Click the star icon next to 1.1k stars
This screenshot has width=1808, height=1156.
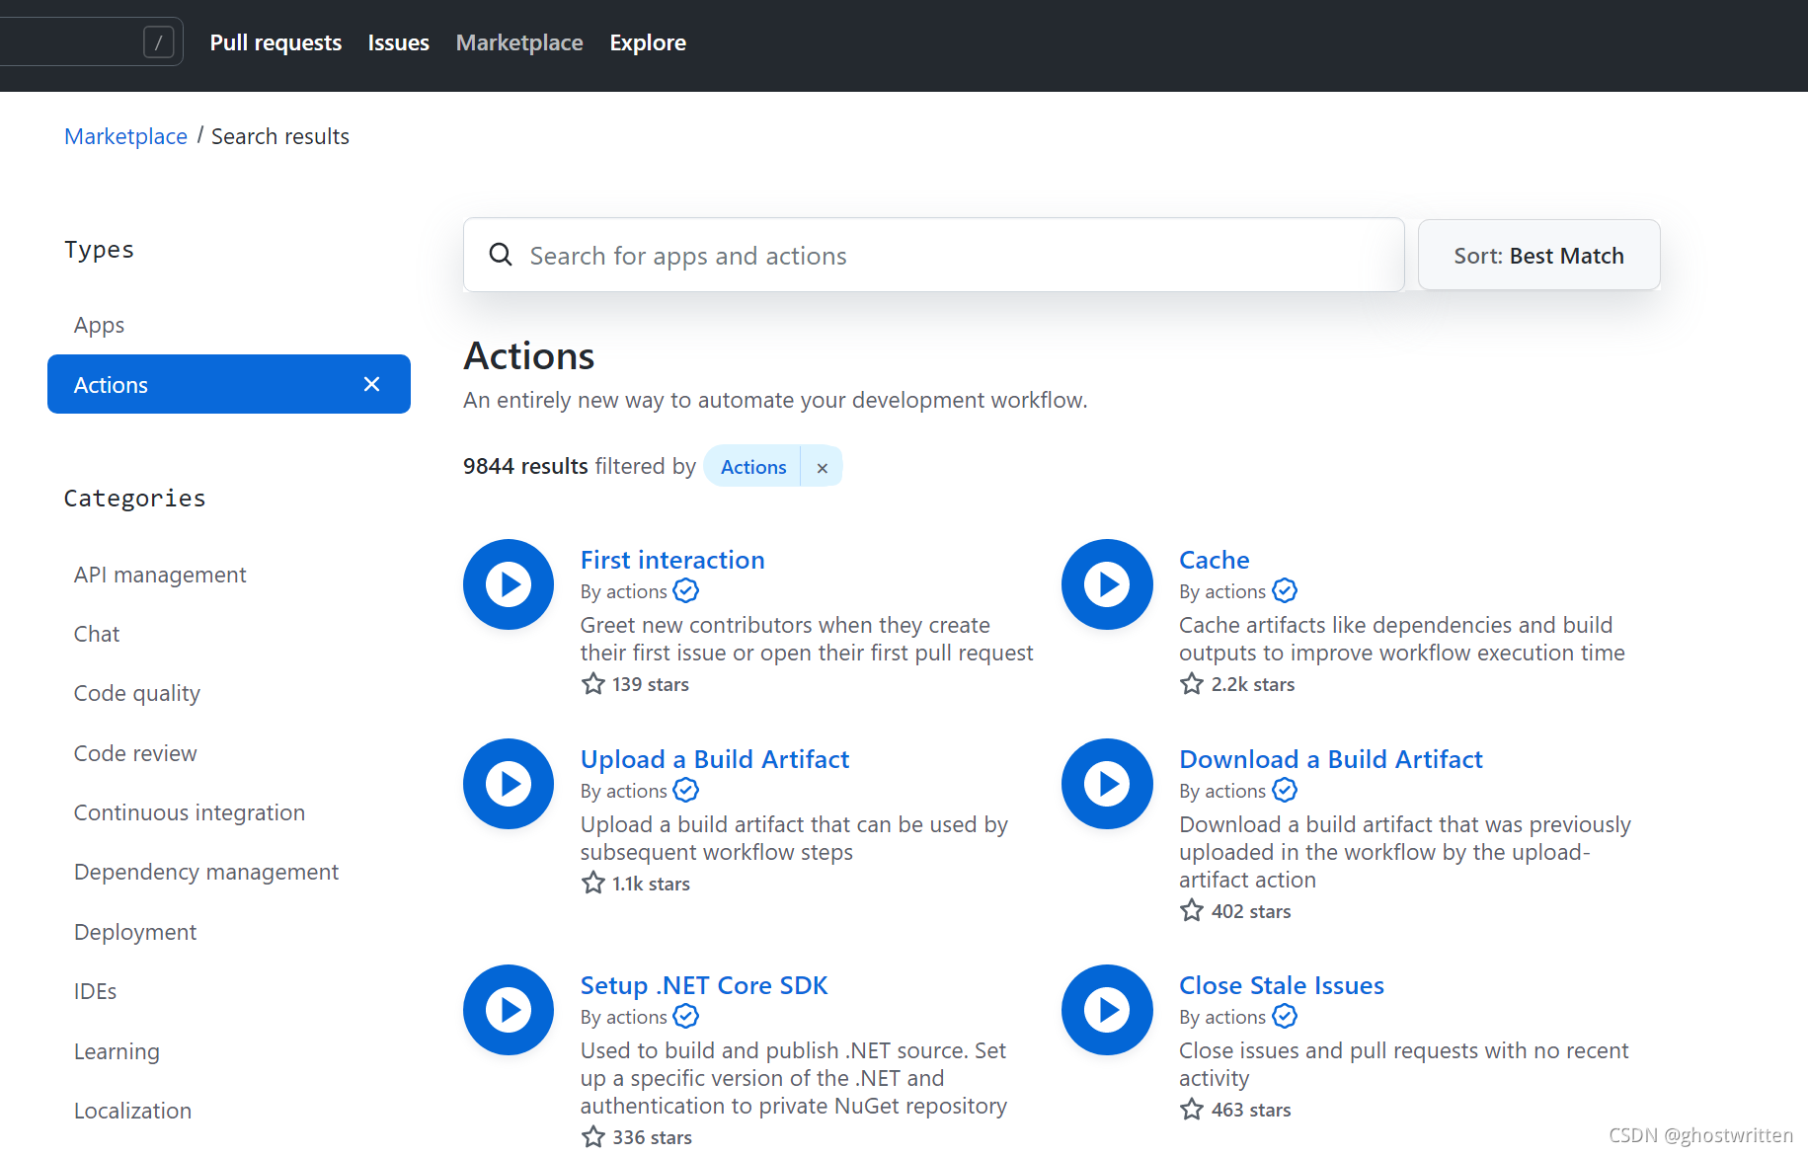[x=592, y=883]
